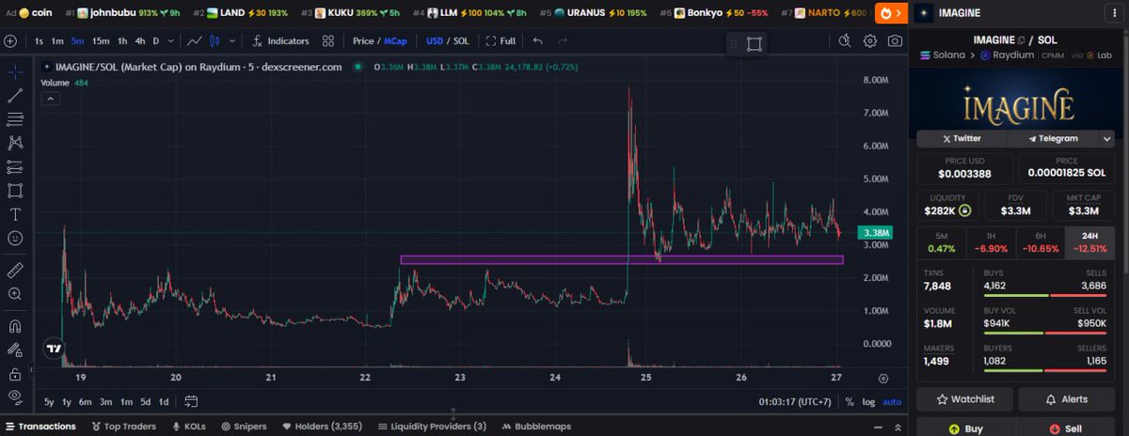
Task: Switch chart to MCap display
Action: tap(394, 41)
